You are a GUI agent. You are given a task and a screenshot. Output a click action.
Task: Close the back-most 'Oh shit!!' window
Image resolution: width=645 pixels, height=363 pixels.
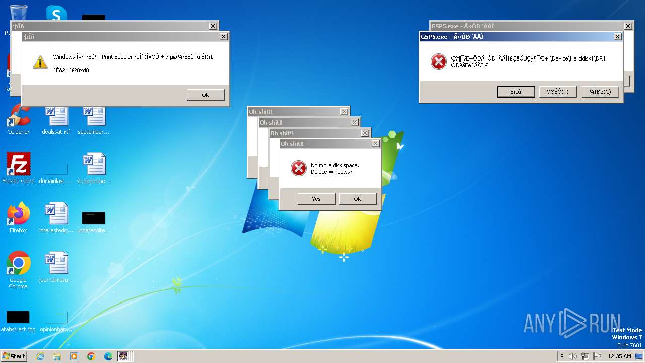(344, 112)
